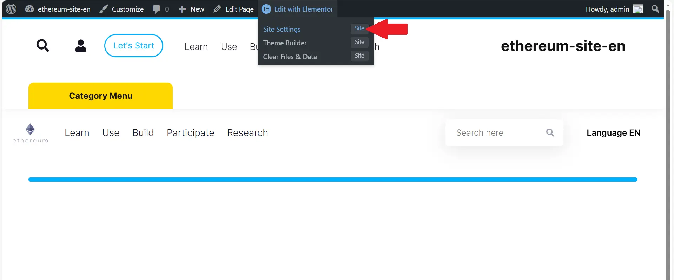Select Theme Builder menu entry
The width and height of the screenshot is (674, 280).
(285, 43)
